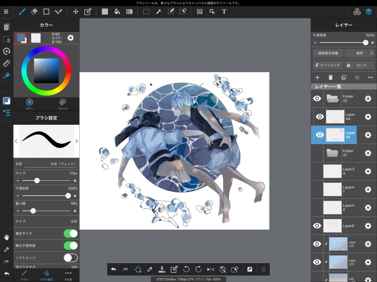Select Layer r23 sparkle thumbnail
Viewport: 377px width, 282px height.
coord(338,244)
